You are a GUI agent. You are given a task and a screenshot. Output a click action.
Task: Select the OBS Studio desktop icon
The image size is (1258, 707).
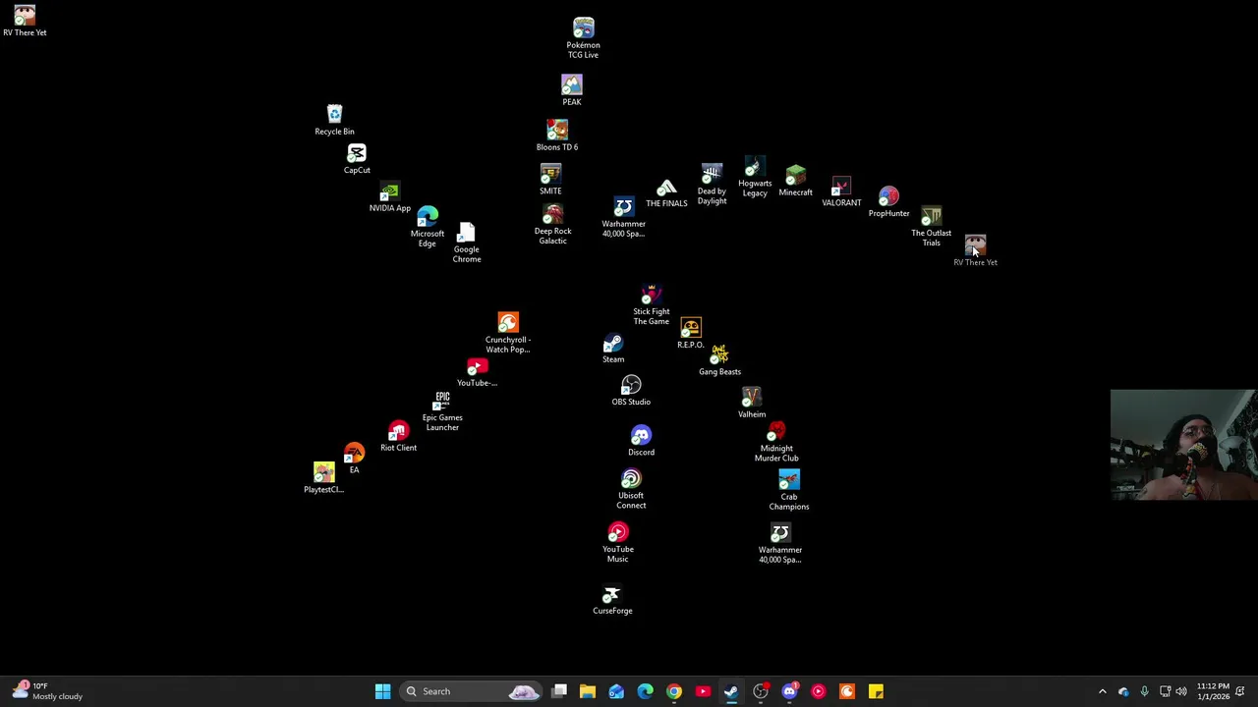click(631, 391)
